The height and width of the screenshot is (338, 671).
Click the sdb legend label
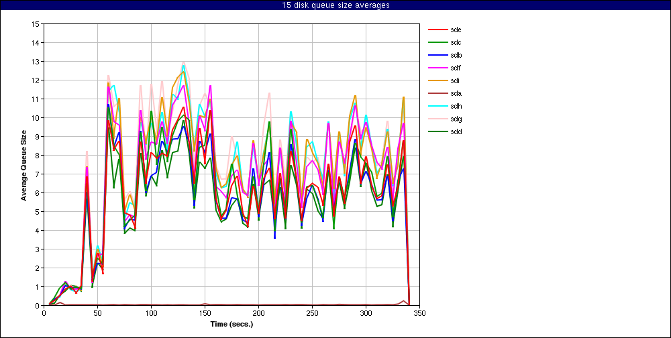(456, 55)
